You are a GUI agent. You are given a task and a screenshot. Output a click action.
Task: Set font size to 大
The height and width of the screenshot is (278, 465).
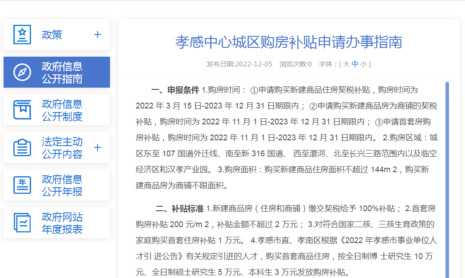click(x=346, y=64)
